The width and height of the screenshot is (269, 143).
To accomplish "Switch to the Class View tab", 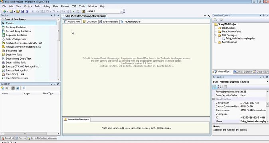I will (x=261, y=72).
